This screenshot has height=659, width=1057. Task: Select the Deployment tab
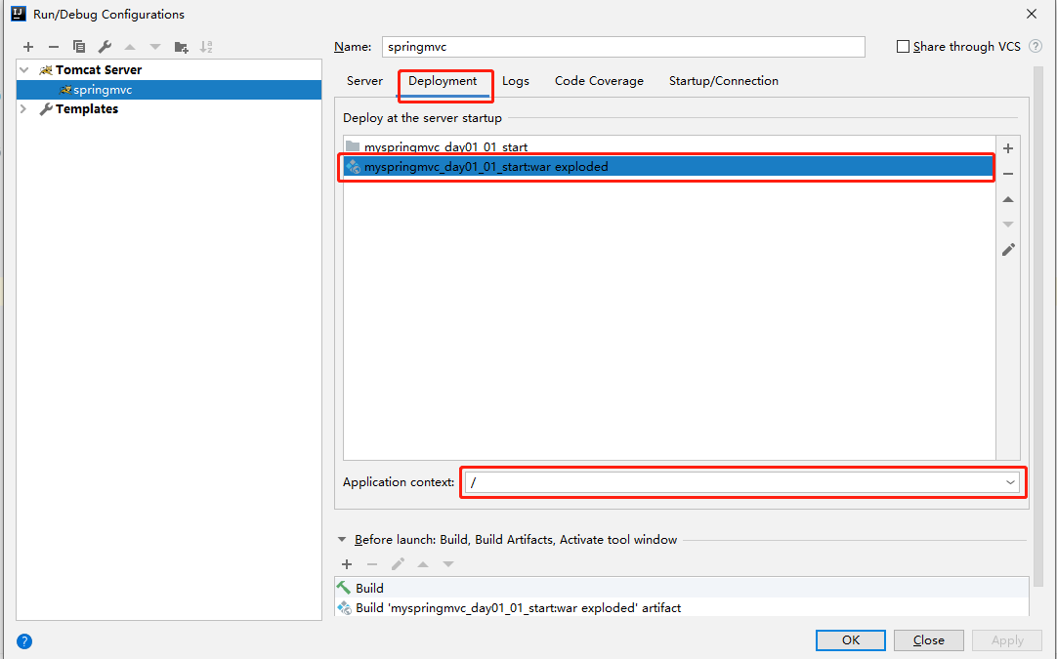(x=443, y=81)
